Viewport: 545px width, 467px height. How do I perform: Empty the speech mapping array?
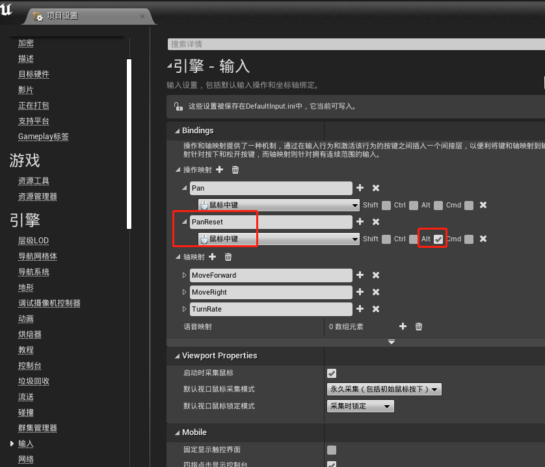[418, 326]
